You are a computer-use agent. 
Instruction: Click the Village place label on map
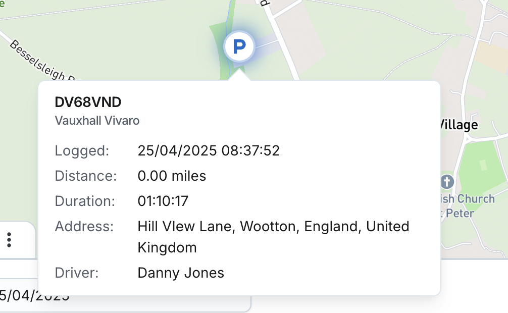click(459, 125)
